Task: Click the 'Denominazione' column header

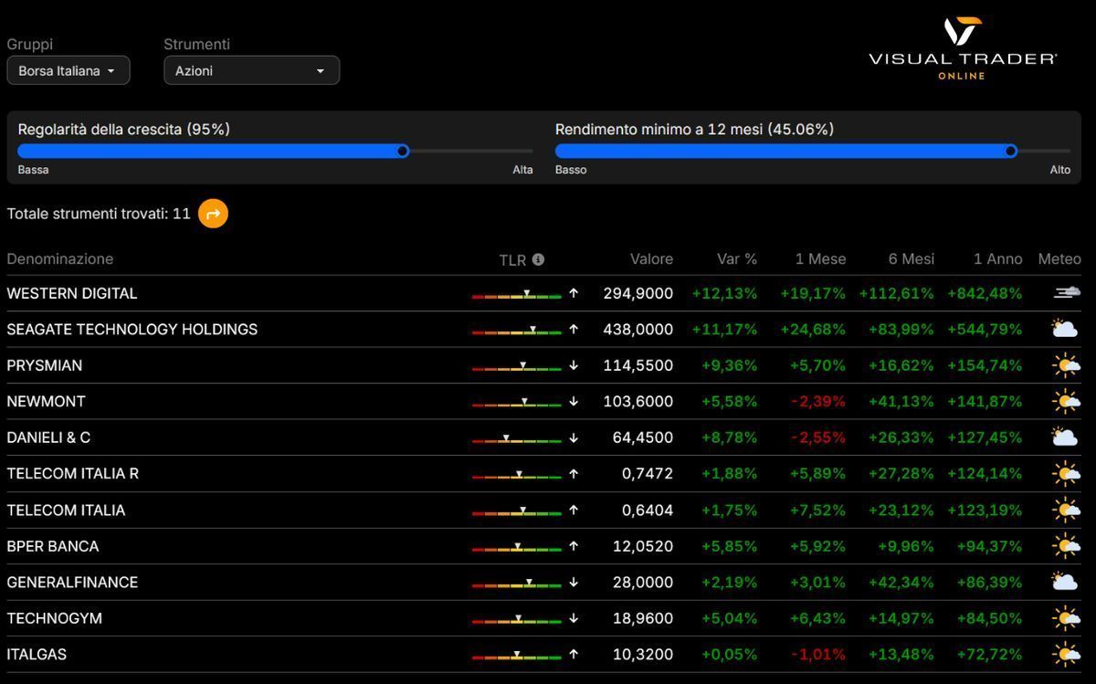Action: [x=59, y=258]
